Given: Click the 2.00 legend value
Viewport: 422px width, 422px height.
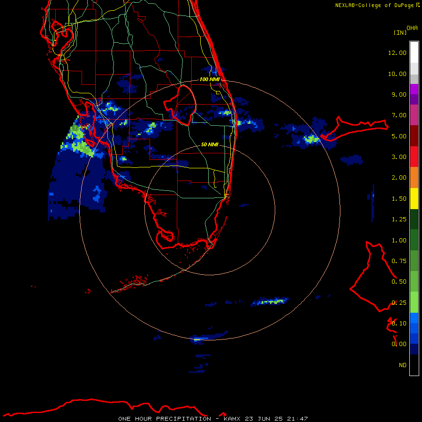Looking at the screenshot, I should click(x=399, y=178).
